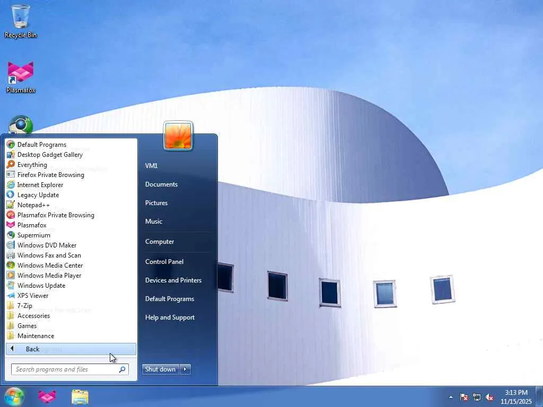Image resolution: width=543 pixels, height=407 pixels.
Task: Open Windows Fax and Scan icon
Action: coord(11,255)
